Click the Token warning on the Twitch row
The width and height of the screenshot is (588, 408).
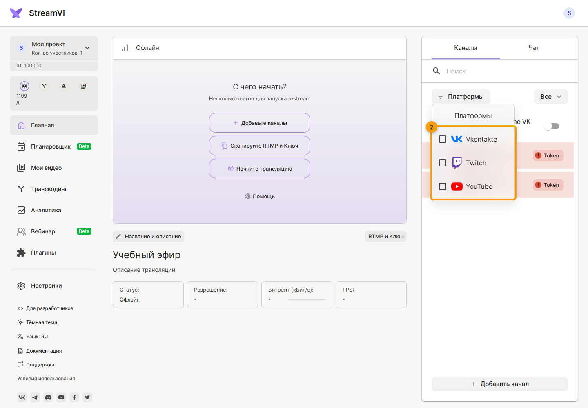point(548,155)
